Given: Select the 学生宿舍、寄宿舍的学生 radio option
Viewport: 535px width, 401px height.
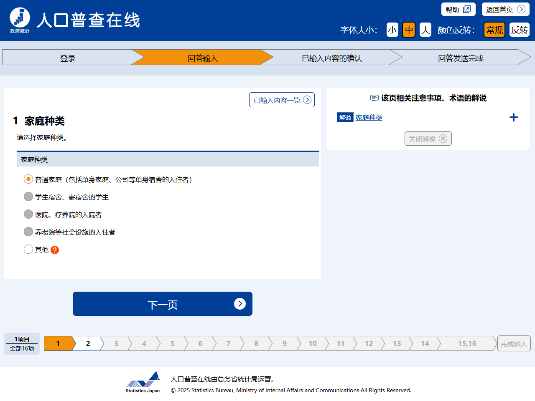Looking at the screenshot, I should [x=28, y=197].
